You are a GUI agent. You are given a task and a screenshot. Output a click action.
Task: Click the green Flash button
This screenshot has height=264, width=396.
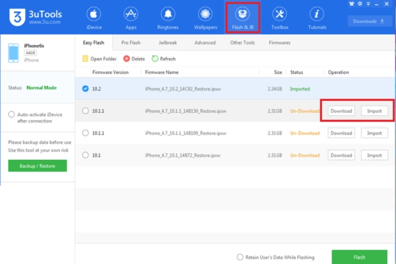pyautogui.click(x=359, y=257)
